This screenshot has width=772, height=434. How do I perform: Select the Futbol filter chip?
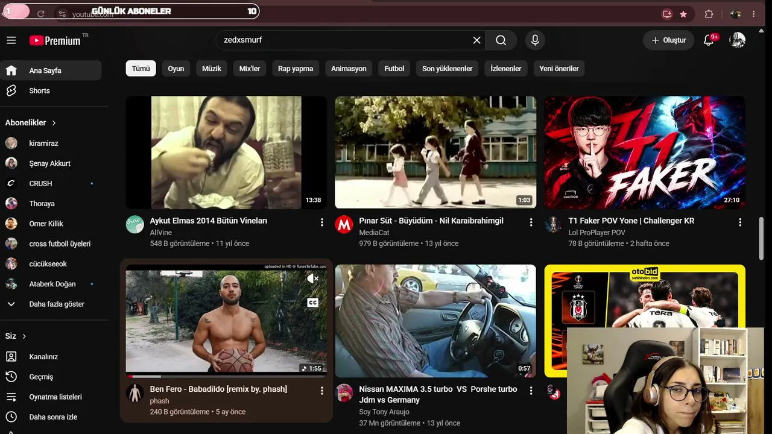click(394, 69)
